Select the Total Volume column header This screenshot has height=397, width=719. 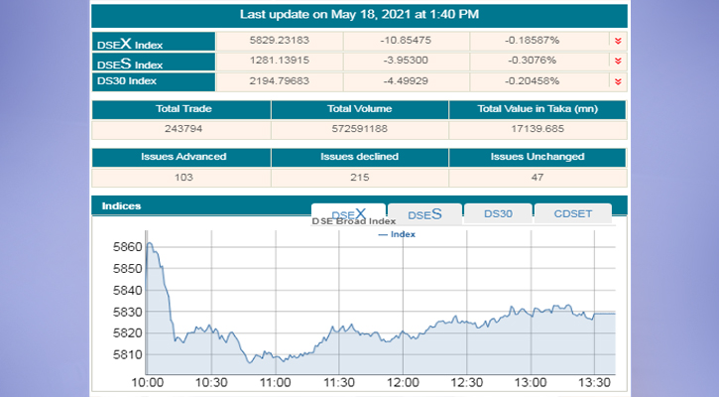[x=359, y=109]
